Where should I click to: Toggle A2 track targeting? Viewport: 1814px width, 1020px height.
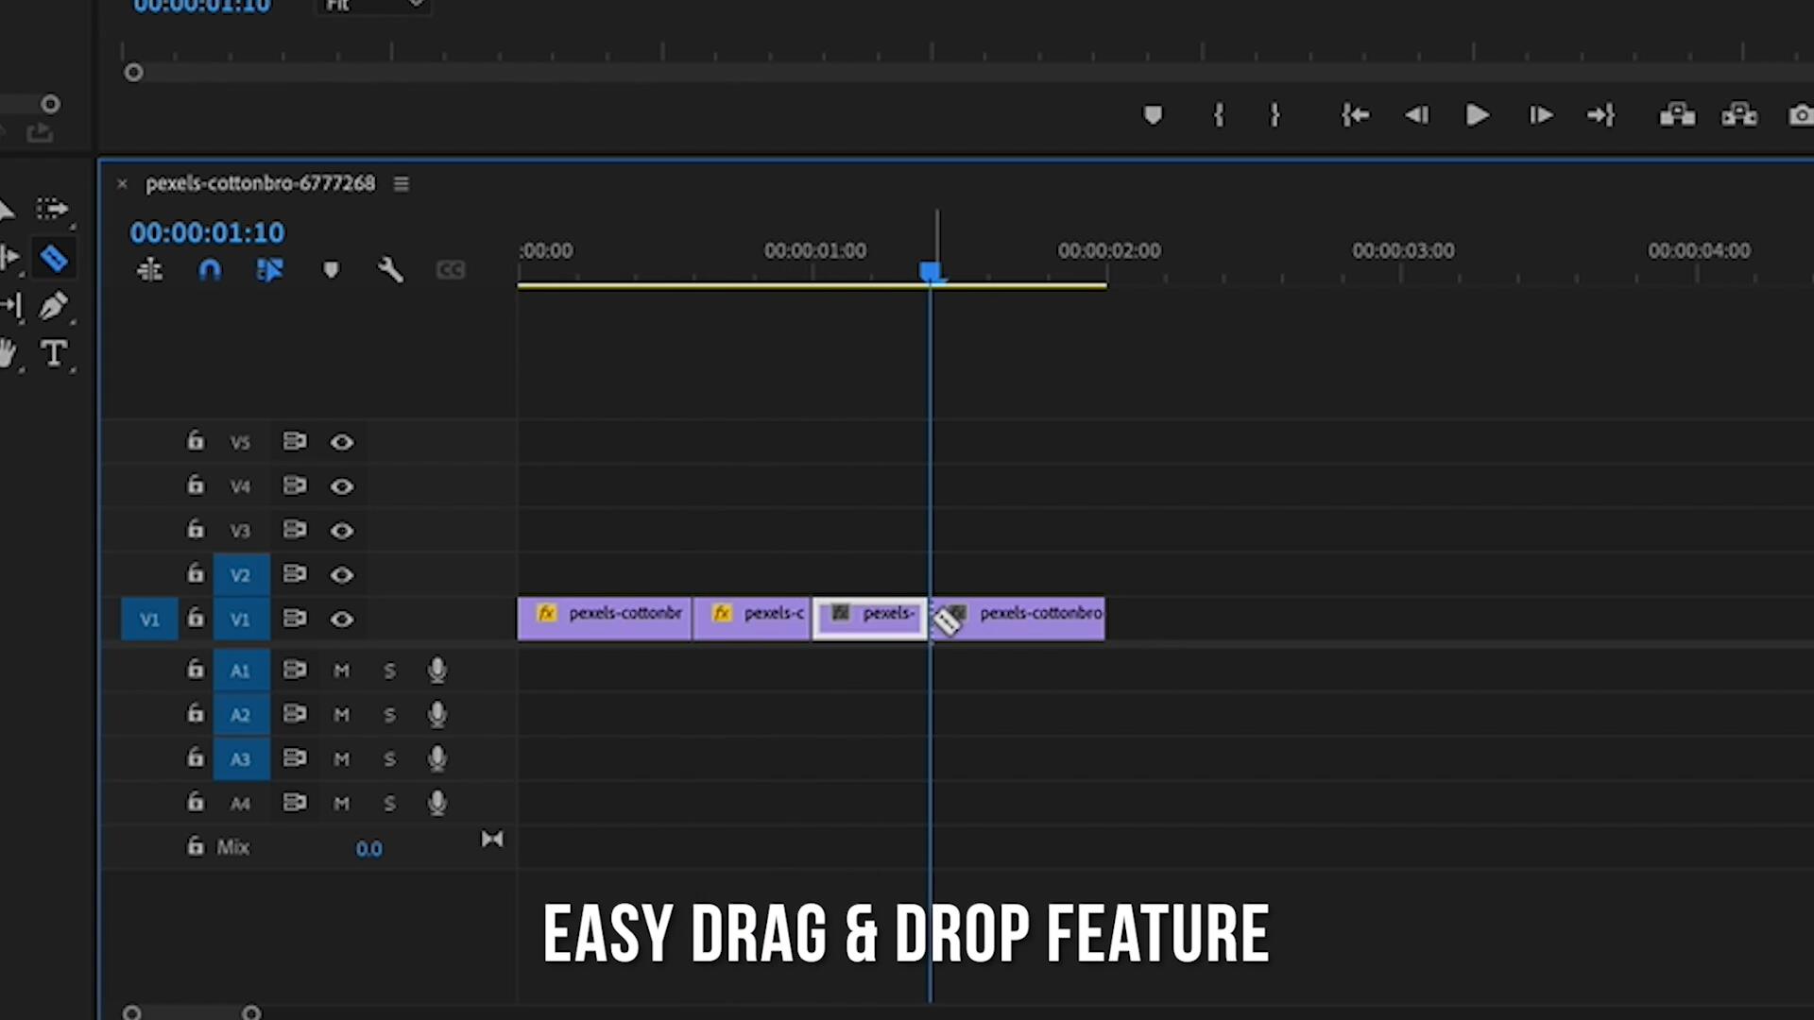coord(241,715)
